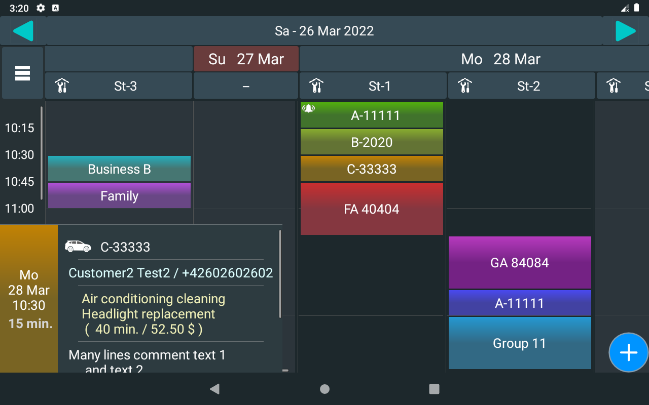Tap the floating plus add button
This screenshot has height=405, width=649.
click(x=629, y=352)
